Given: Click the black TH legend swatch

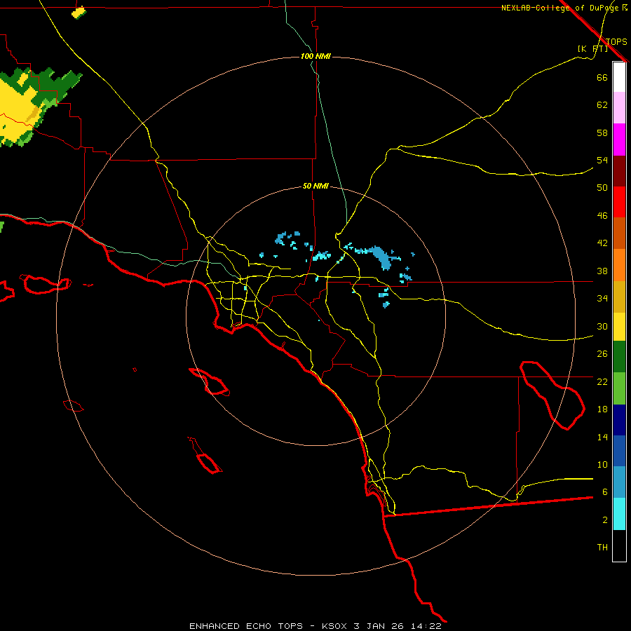Looking at the screenshot, I should pyautogui.click(x=619, y=545).
